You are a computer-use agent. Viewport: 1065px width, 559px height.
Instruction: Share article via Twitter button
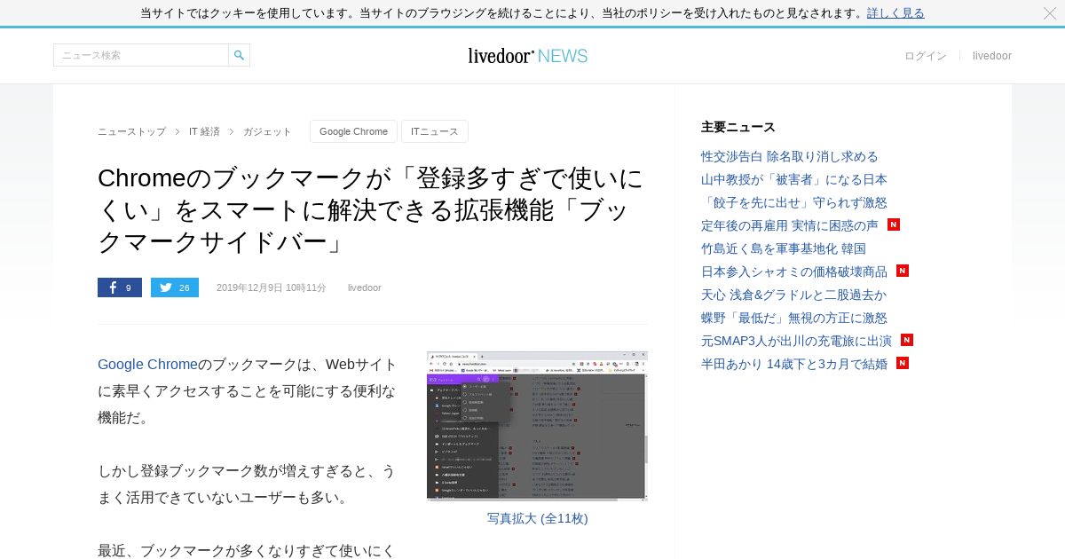coord(175,287)
